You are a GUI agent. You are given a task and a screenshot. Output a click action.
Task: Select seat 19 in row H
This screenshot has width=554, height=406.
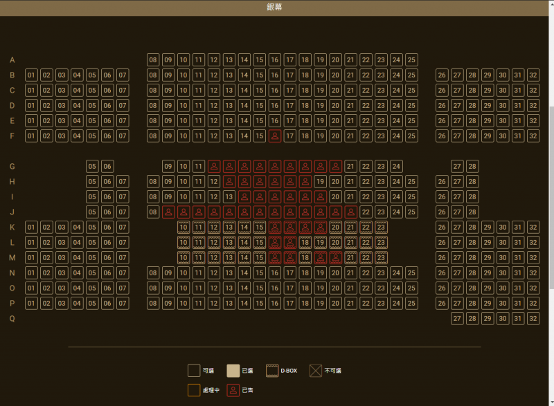[320, 182]
